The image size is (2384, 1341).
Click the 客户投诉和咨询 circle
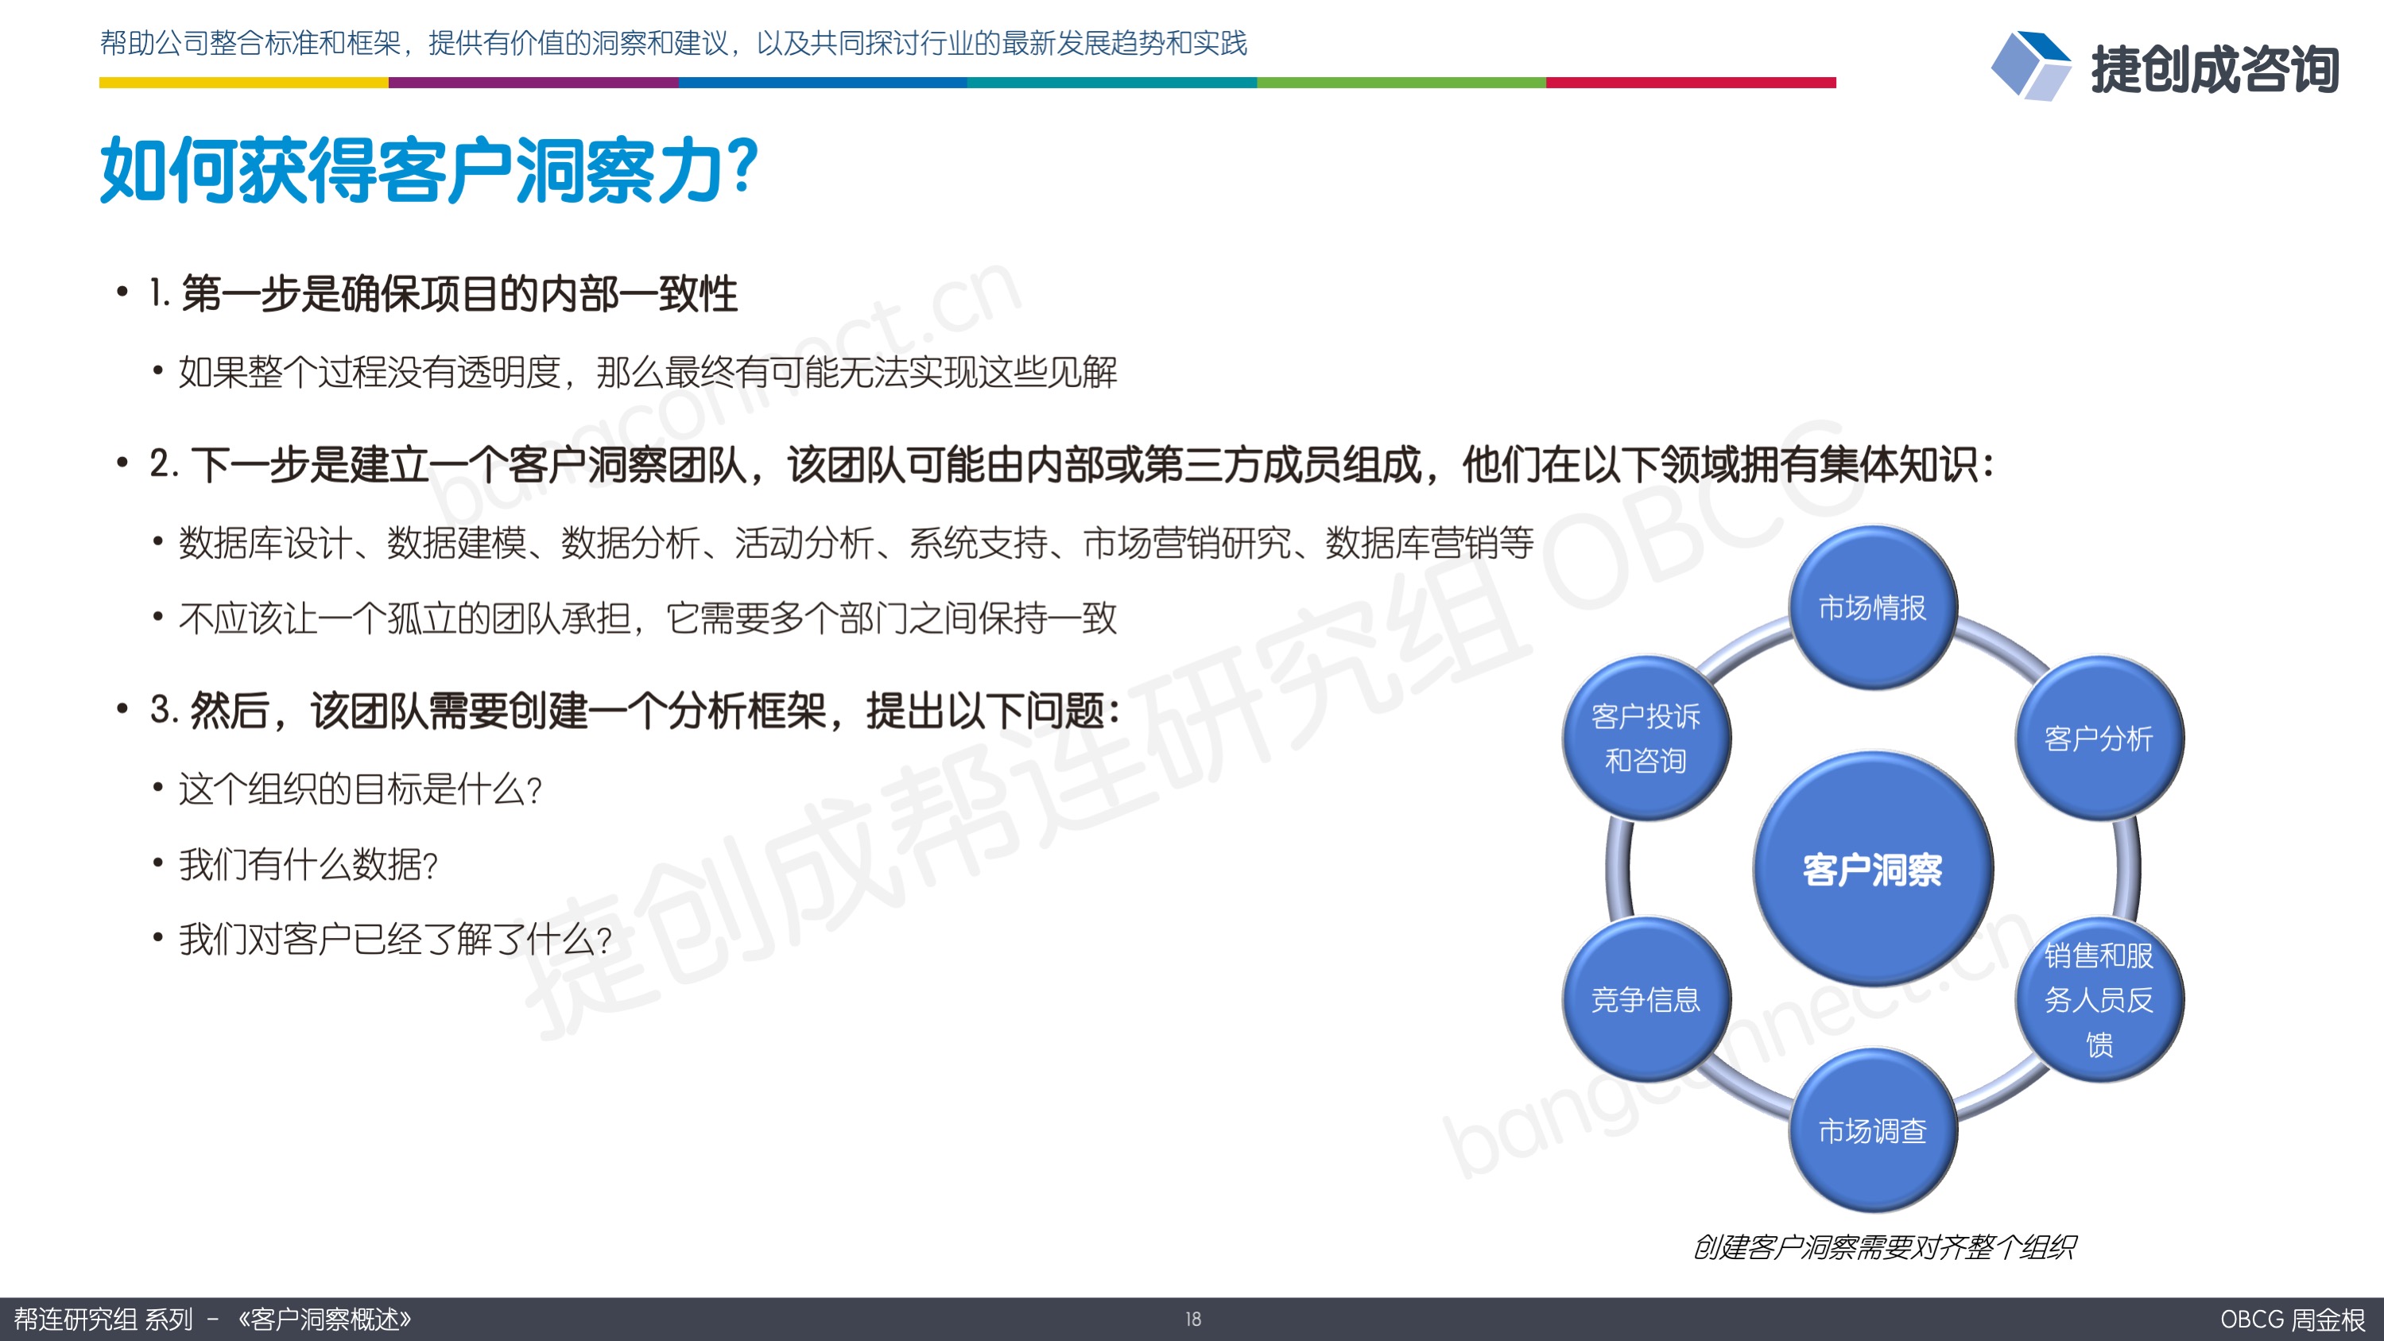(x=1646, y=738)
